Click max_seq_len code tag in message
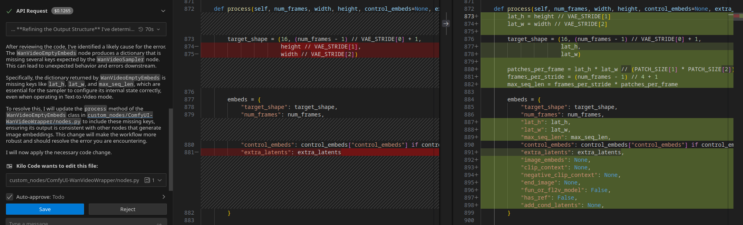This screenshot has width=743, height=225. pyautogui.click(x=116, y=84)
